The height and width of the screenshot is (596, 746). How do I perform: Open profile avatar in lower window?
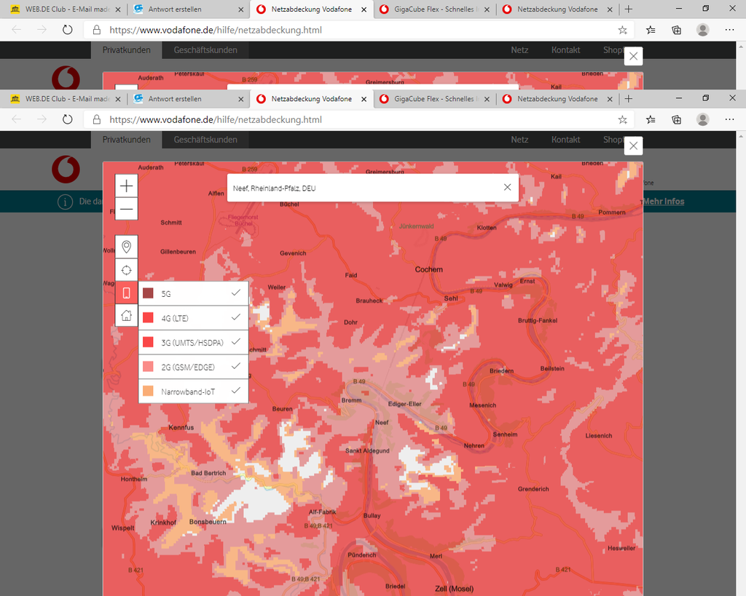pyautogui.click(x=703, y=119)
